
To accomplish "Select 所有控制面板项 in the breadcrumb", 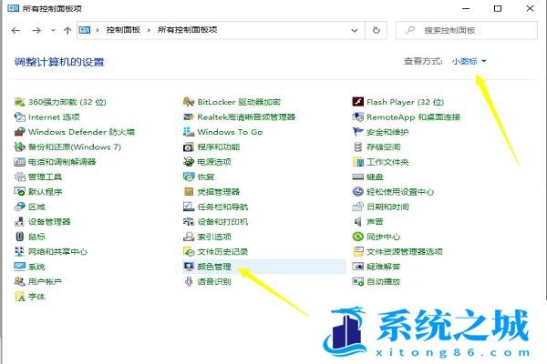I will tap(187, 30).
